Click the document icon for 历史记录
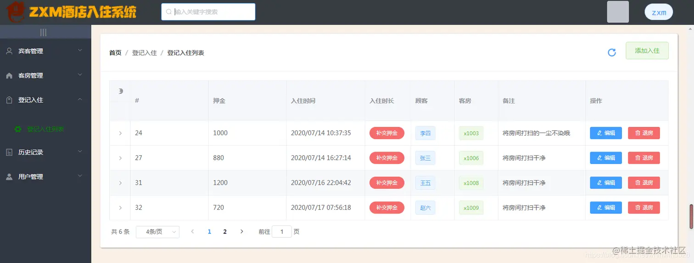The image size is (694, 263). 9,152
